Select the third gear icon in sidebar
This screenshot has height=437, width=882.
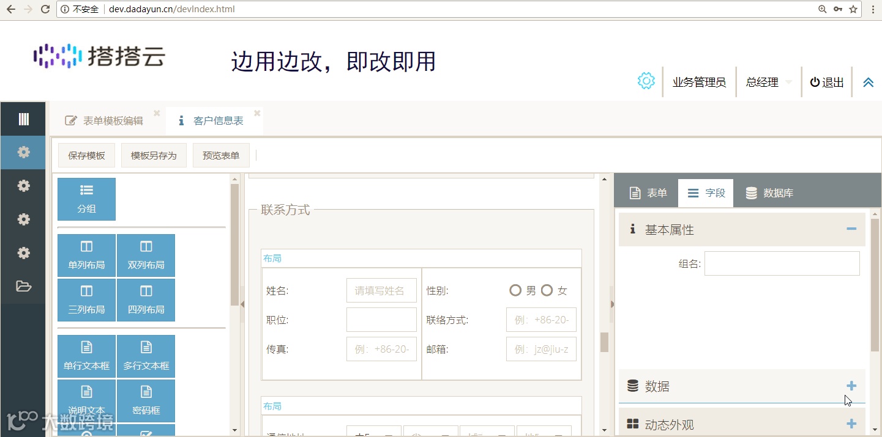click(x=23, y=219)
